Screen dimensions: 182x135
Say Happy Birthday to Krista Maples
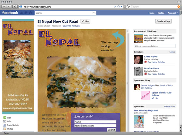pyautogui.click(x=156, y=62)
